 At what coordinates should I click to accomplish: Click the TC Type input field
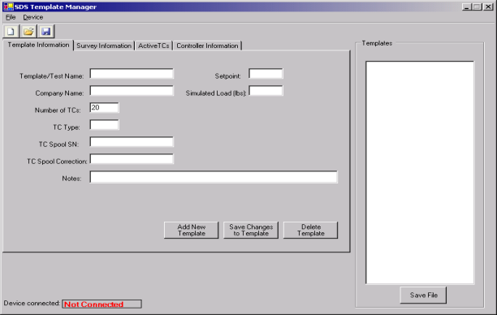104,125
